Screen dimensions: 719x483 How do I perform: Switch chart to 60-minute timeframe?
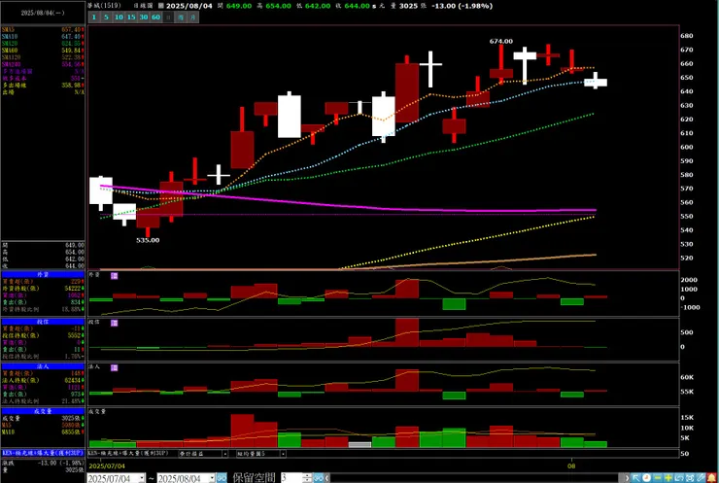pos(155,17)
